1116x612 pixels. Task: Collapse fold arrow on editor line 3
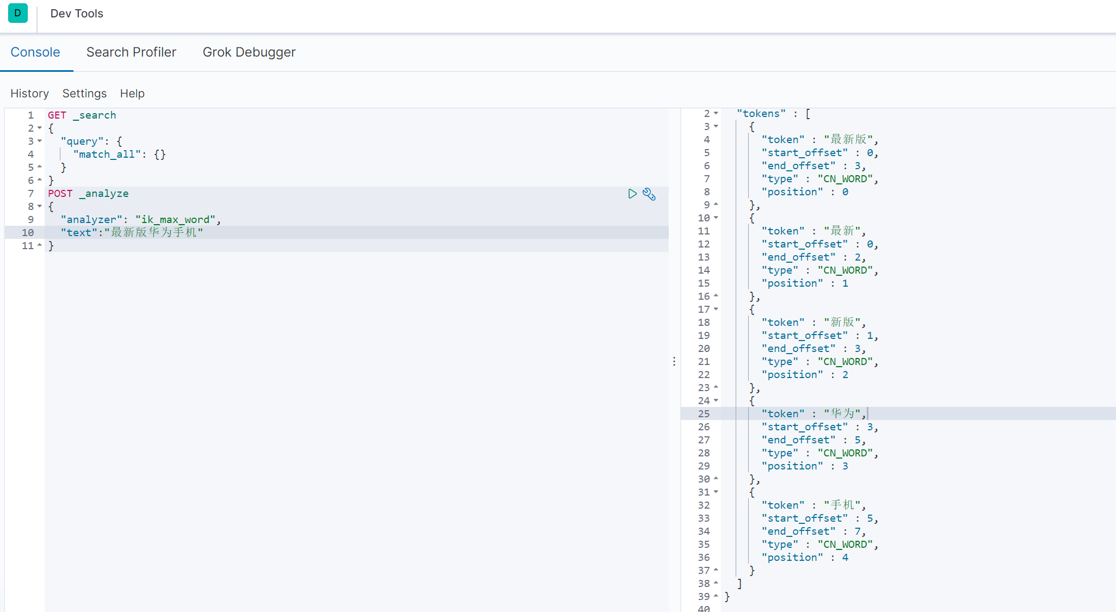pos(40,141)
